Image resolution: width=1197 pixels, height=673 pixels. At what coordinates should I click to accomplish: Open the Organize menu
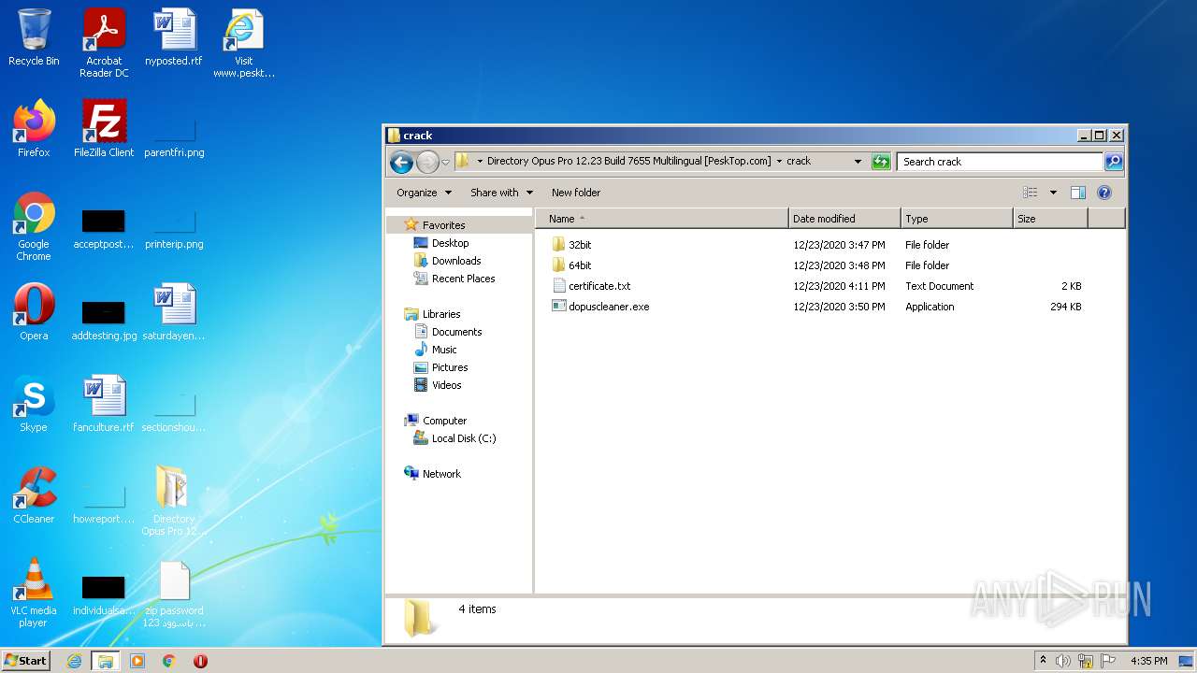[x=424, y=193]
